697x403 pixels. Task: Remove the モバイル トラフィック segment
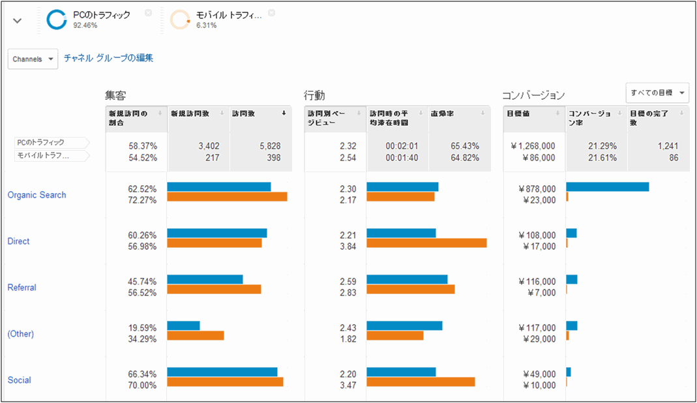tap(271, 12)
